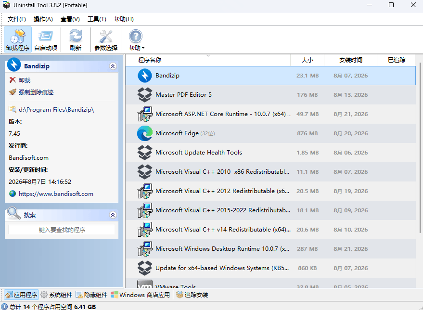Screen dimensions: 423x310
Task: Click the 287 MB size cell
Action: coord(308,249)
